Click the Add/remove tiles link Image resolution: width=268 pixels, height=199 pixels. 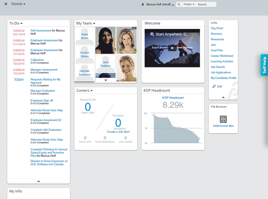[x=223, y=126]
